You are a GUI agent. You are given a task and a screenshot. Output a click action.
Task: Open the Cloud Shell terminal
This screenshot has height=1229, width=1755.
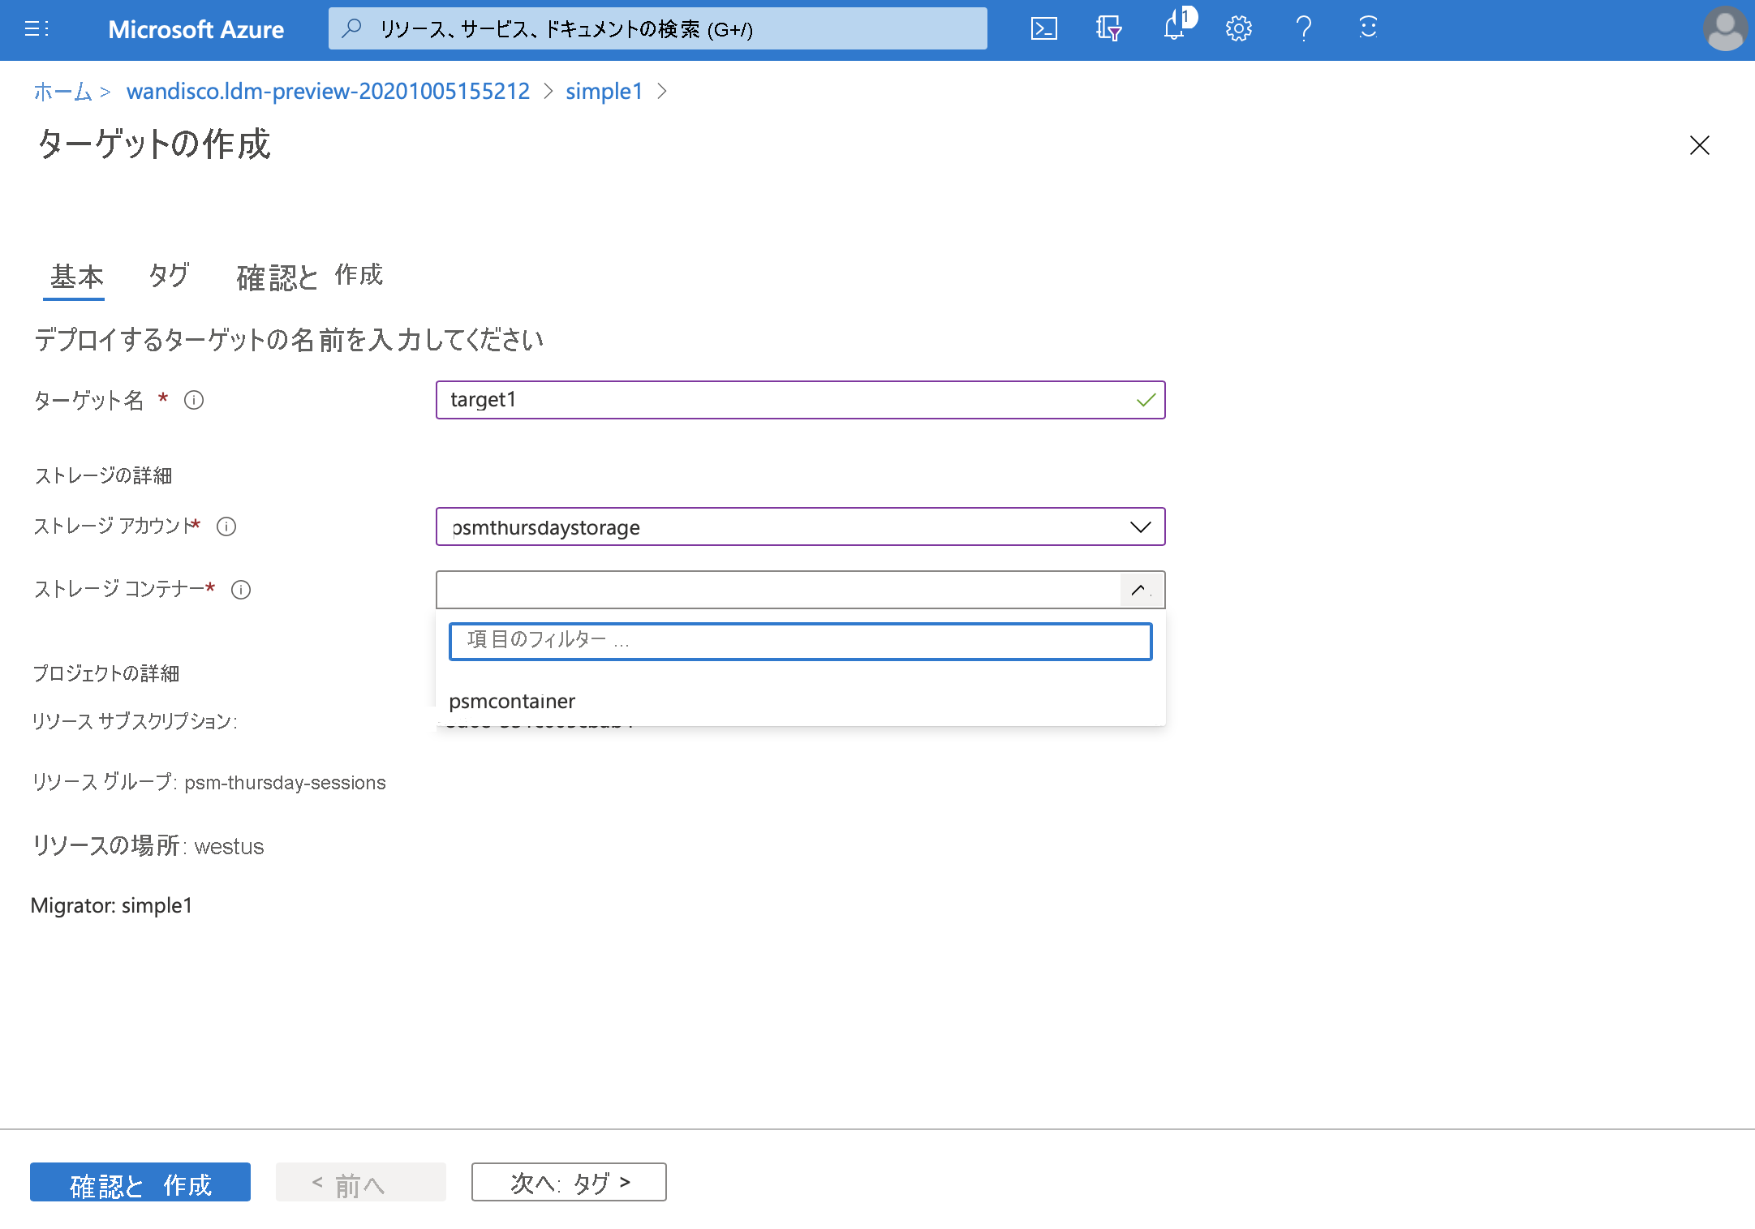tap(1043, 28)
